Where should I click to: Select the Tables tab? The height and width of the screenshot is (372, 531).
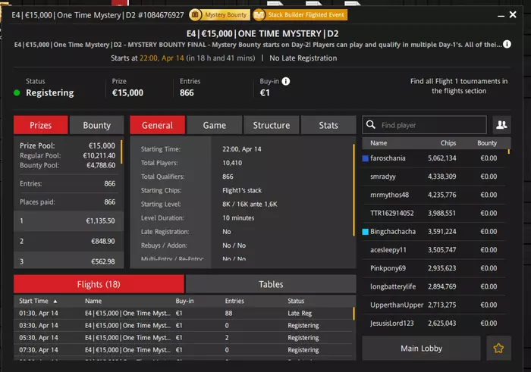pos(271,284)
